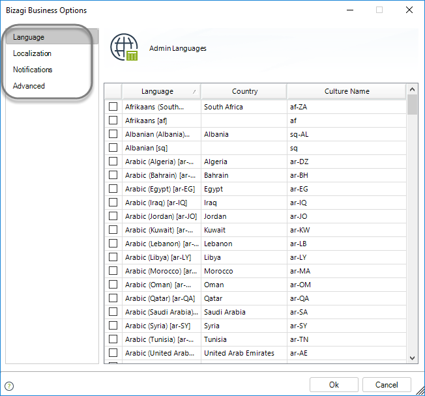This screenshot has height=396, width=425.
Task: Switch to the Notifications section
Action: pos(33,70)
